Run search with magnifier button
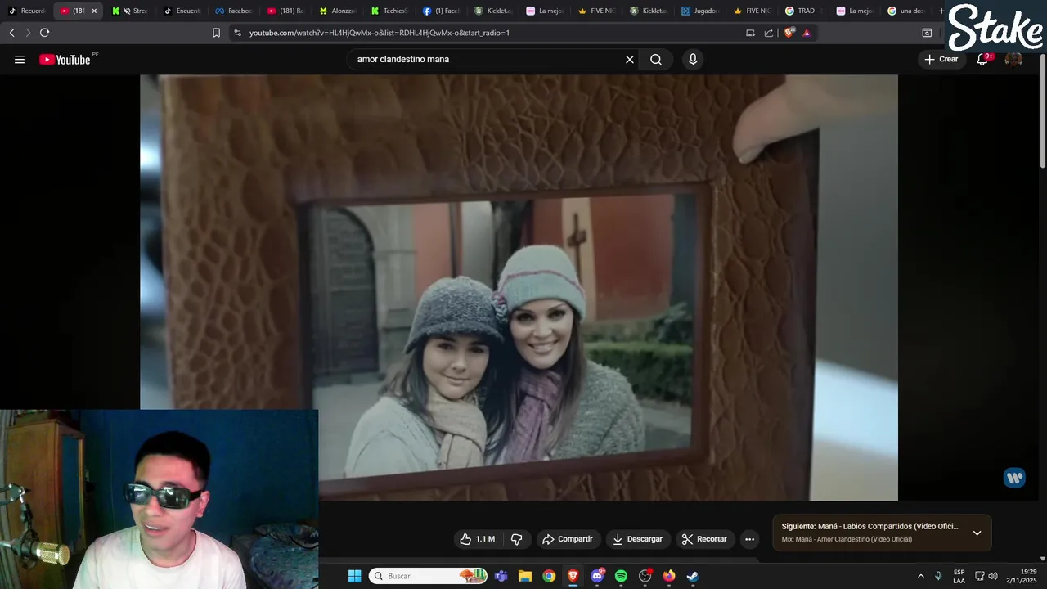Screen dimensions: 1047x589 [x=656, y=59]
